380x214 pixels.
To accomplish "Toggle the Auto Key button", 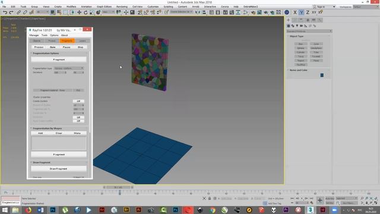I will point(330,199).
